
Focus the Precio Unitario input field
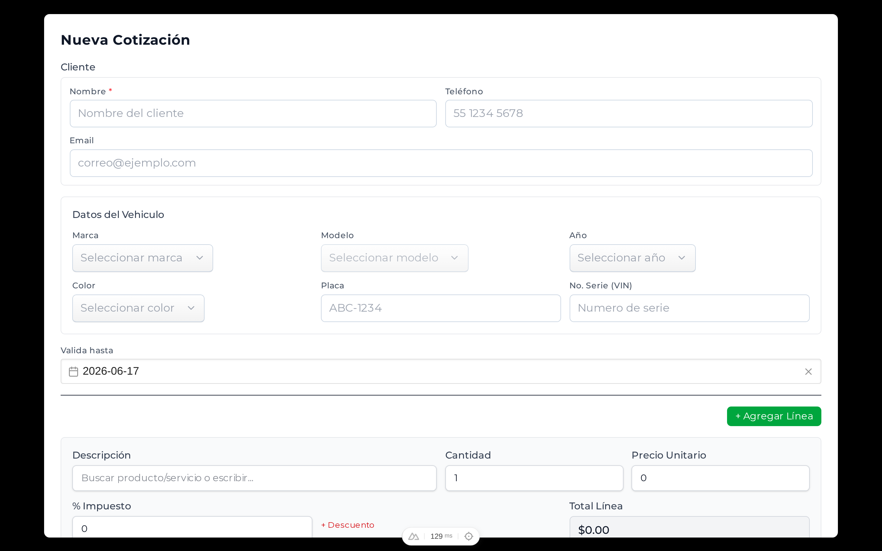tap(720, 478)
